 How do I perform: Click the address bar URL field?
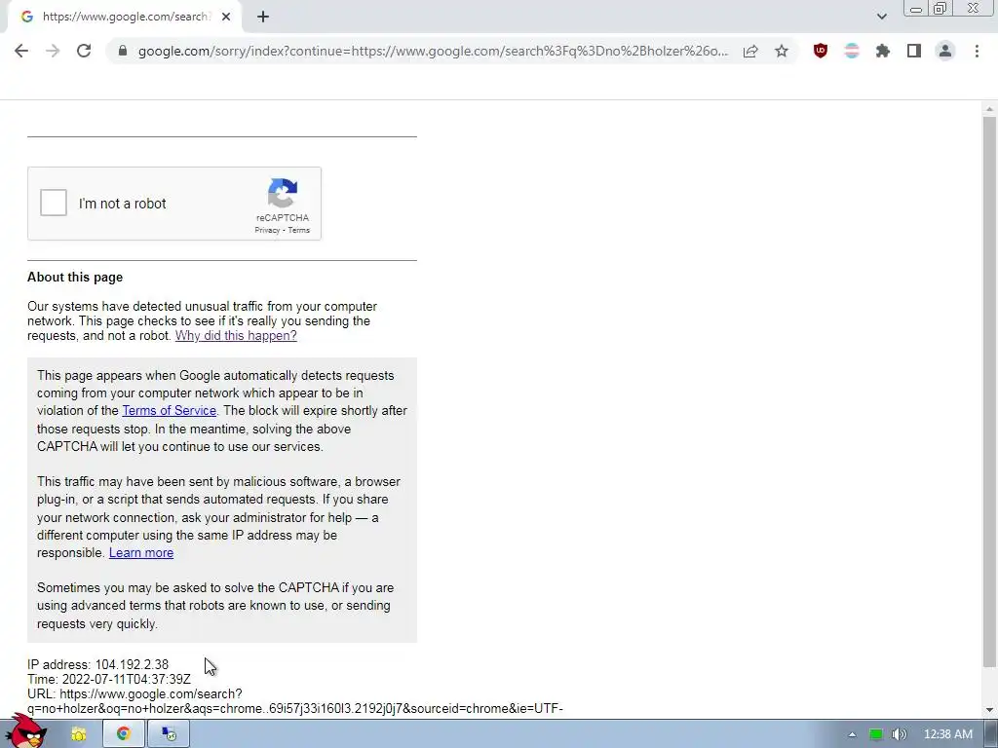433,51
